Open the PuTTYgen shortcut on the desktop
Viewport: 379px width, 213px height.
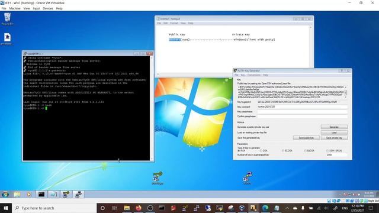coord(158,178)
